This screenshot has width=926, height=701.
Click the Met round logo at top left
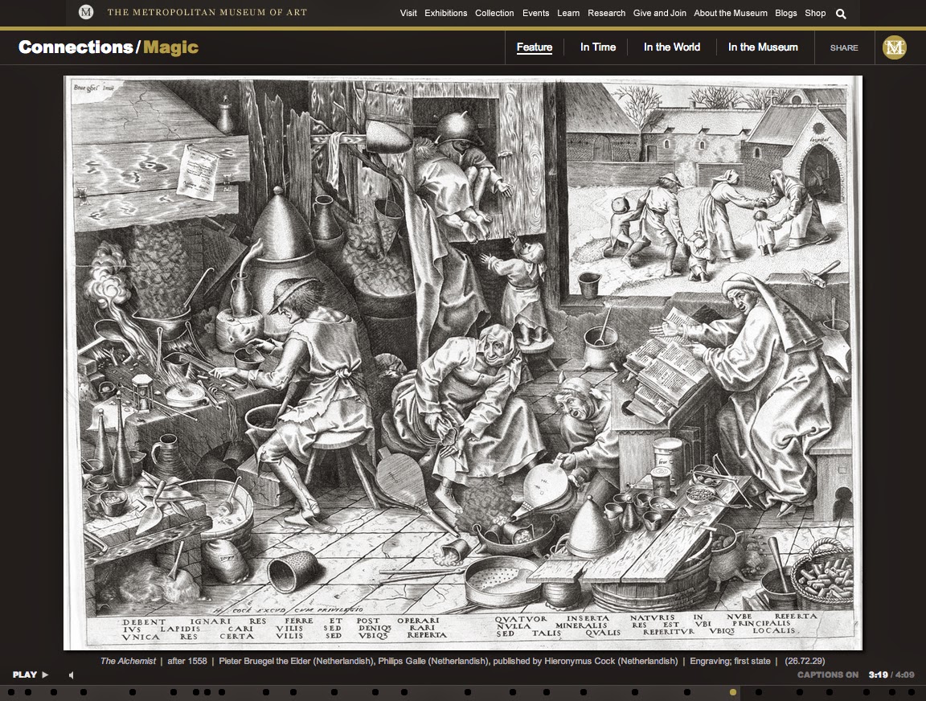(86, 12)
